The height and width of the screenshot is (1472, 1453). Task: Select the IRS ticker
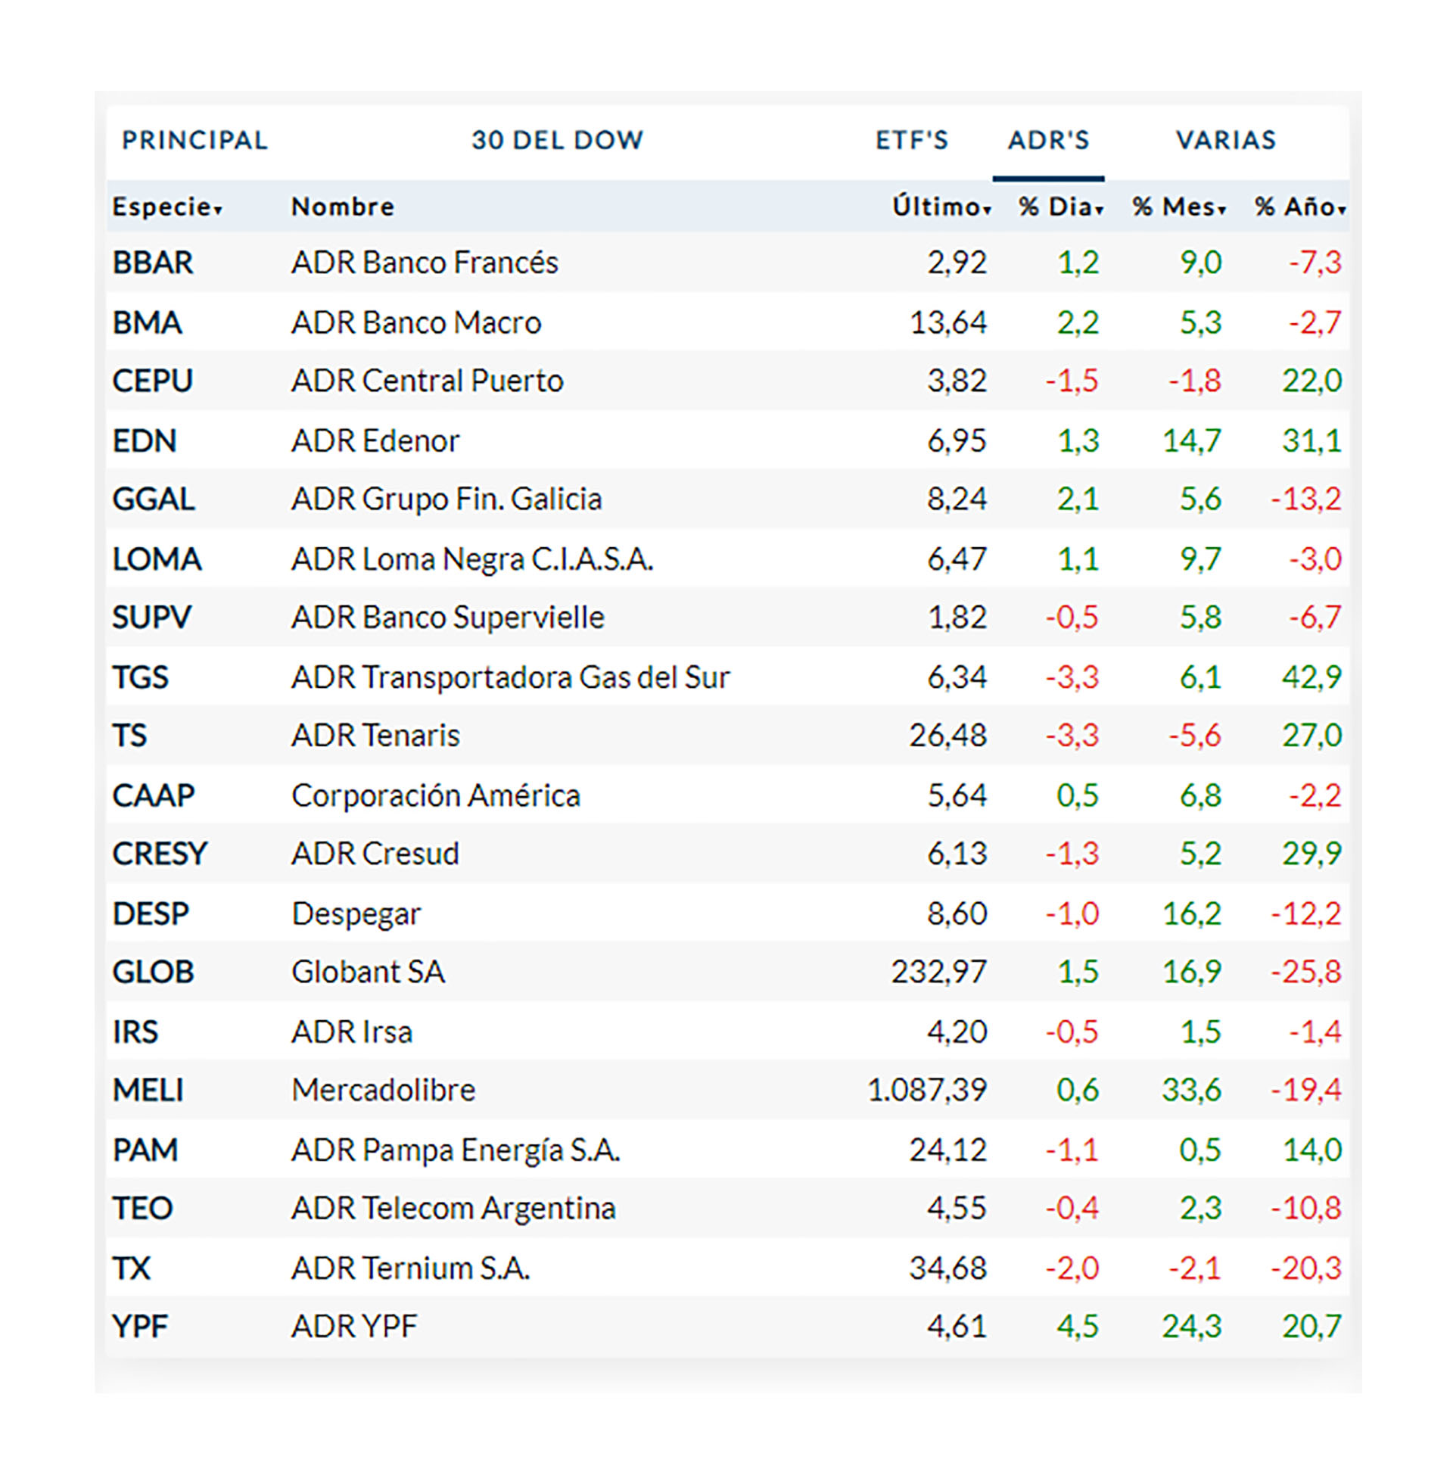click(135, 1032)
